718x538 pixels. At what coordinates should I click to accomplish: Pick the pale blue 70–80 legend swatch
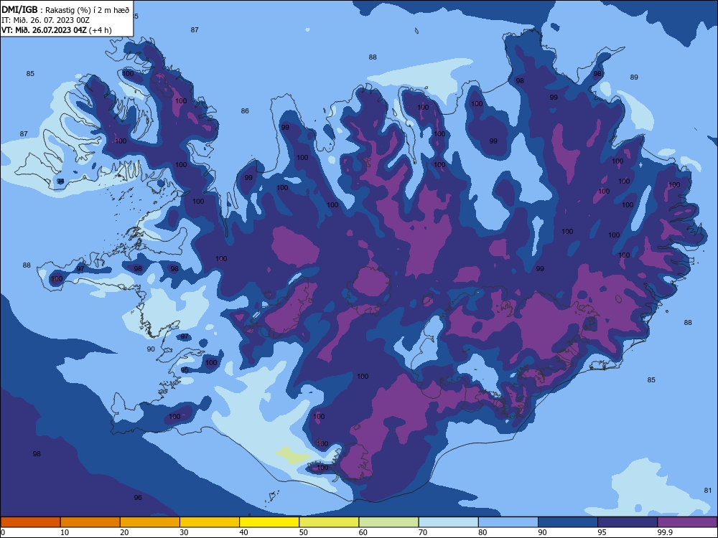(449, 522)
